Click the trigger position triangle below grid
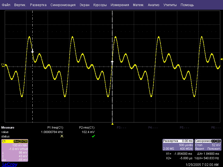 pos(112,124)
